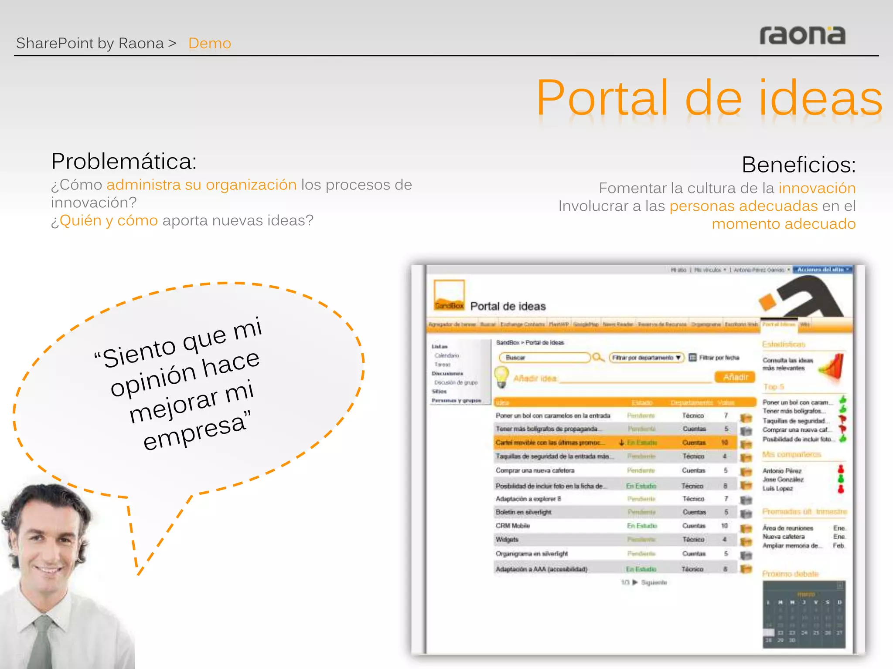The width and height of the screenshot is (893, 669).
Task: Sort the table by Departamento column header
Action: 692,403
